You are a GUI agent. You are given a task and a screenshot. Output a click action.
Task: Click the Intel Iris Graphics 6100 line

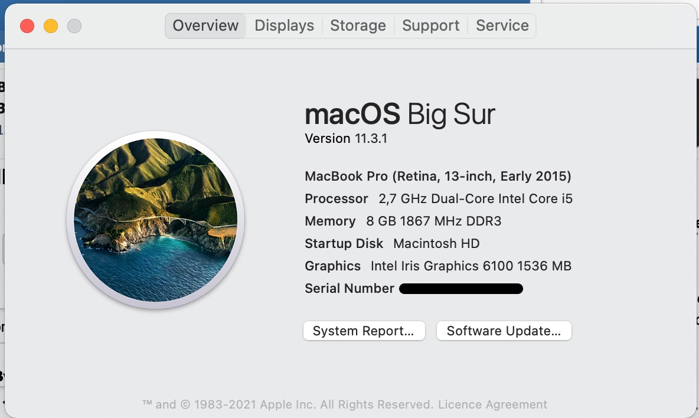[437, 266]
